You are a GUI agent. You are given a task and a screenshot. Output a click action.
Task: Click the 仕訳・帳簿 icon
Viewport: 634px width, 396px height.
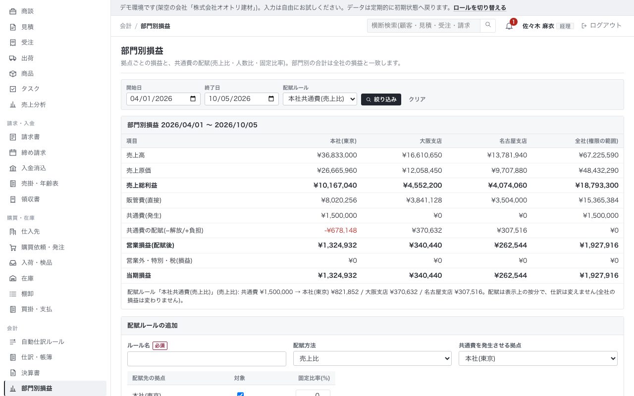(13, 357)
